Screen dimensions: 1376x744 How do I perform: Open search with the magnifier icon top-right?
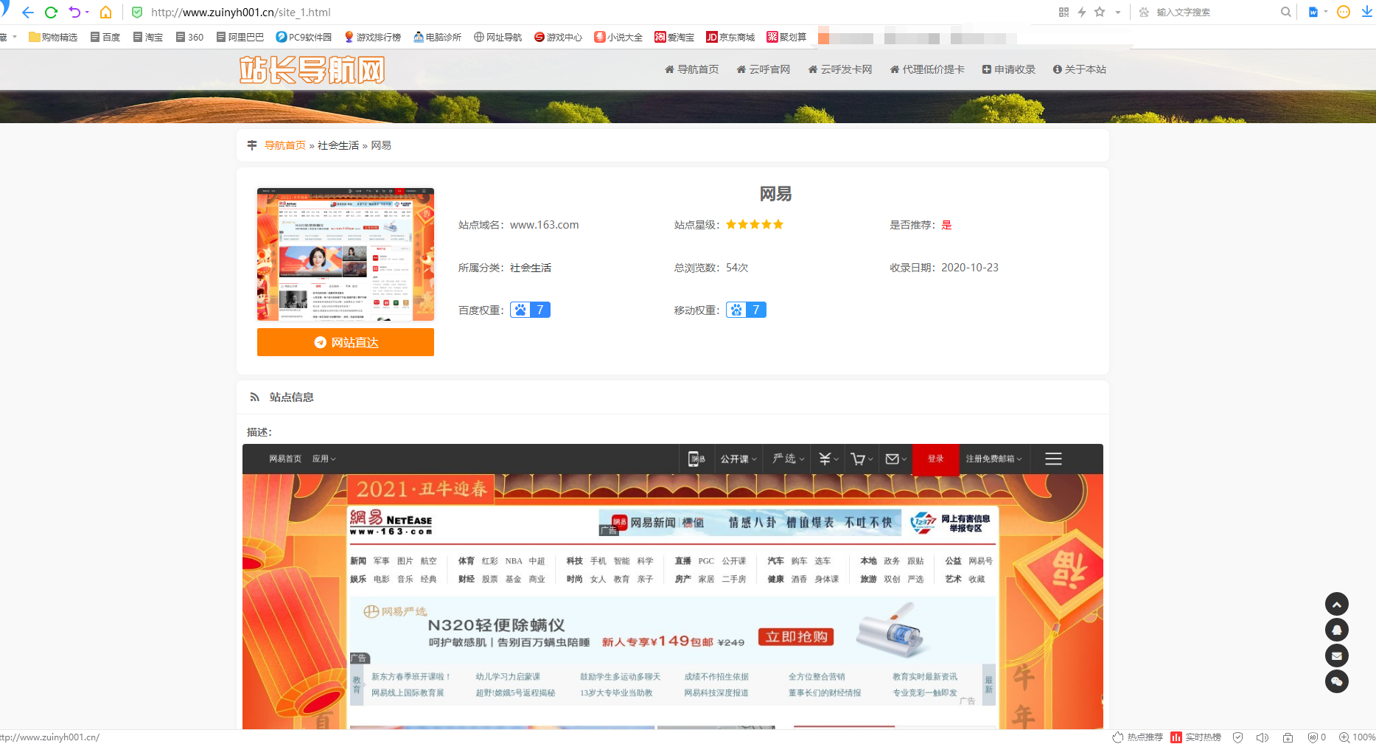click(x=1286, y=12)
